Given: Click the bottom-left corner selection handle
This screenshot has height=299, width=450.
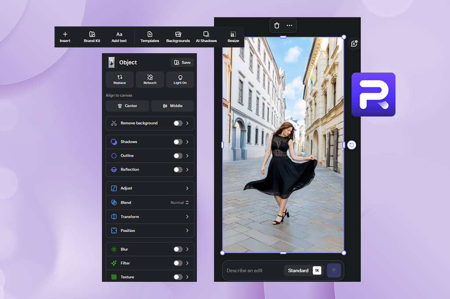Looking at the screenshot, I should (x=222, y=253).
